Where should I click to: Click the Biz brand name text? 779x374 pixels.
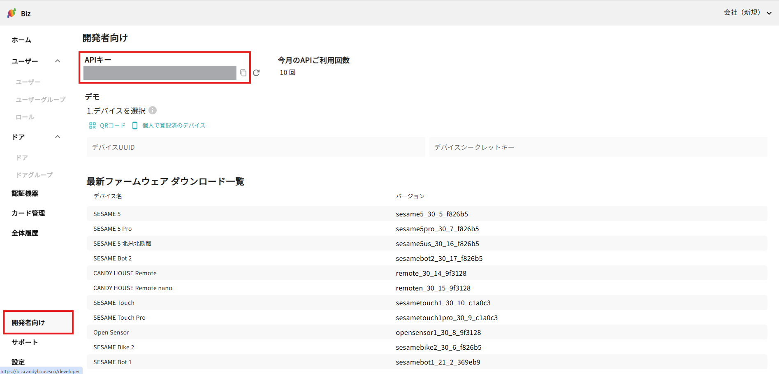(x=26, y=14)
